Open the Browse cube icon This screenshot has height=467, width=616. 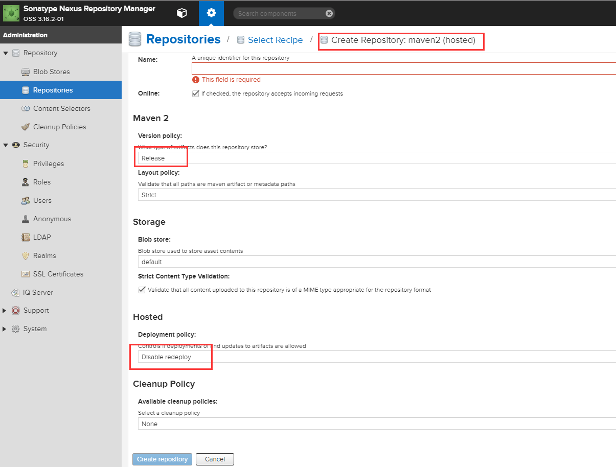click(181, 13)
